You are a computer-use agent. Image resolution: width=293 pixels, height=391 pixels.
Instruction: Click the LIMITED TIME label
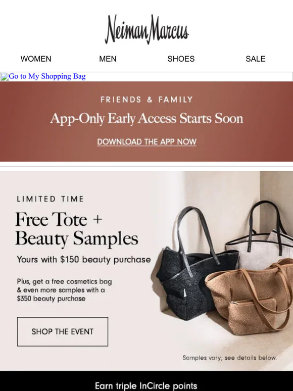(x=51, y=199)
